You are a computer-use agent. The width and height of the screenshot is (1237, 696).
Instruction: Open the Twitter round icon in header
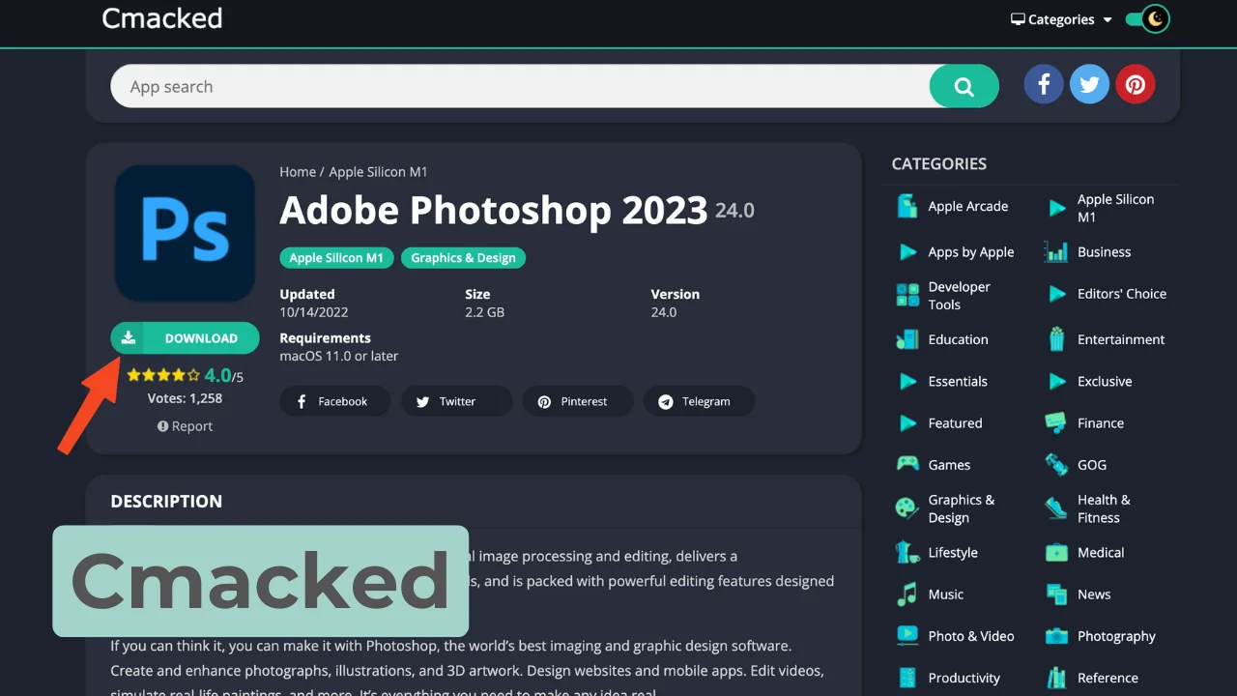click(x=1089, y=85)
